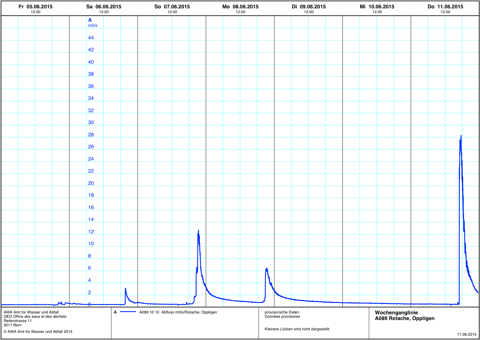Click the blue legend line sample

pyautogui.click(x=128, y=312)
